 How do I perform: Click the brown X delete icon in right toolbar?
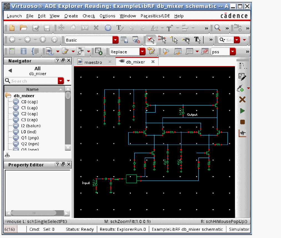[242, 100]
